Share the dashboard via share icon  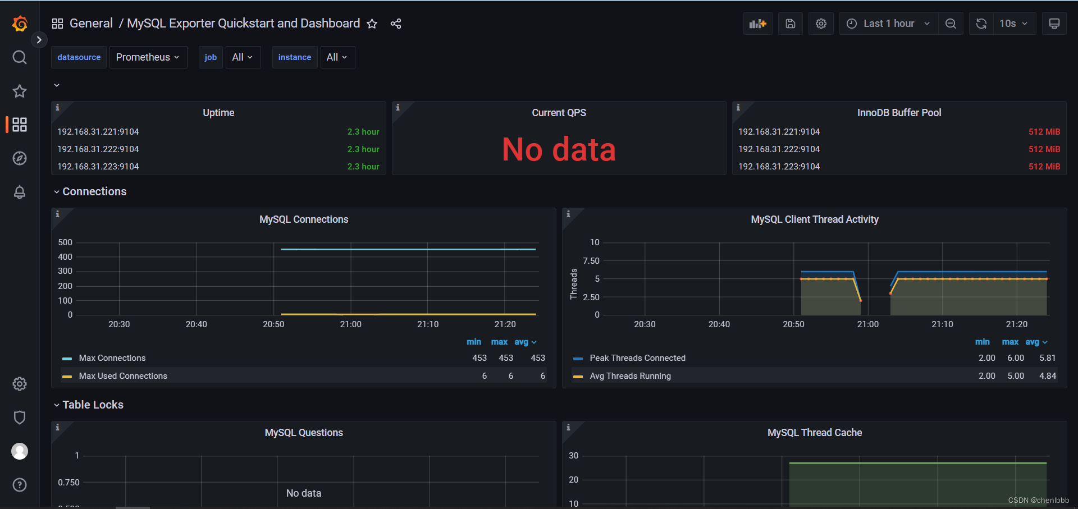(396, 24)
